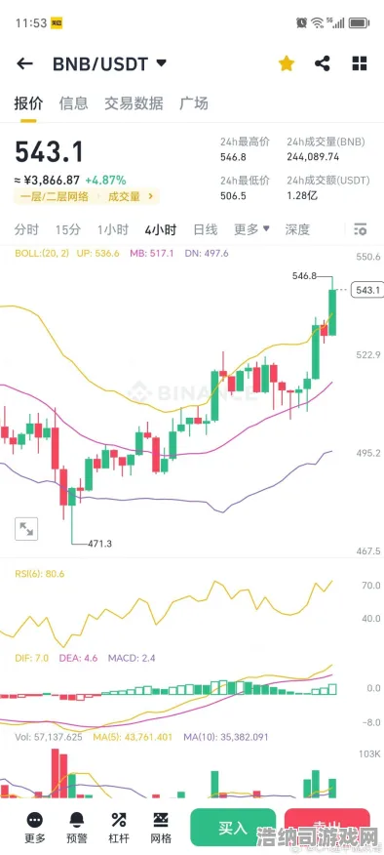Image resolution: width=384 pixels, height=855 pixels.
Task: Tap the green 买入 button
Action: [233, 828]
